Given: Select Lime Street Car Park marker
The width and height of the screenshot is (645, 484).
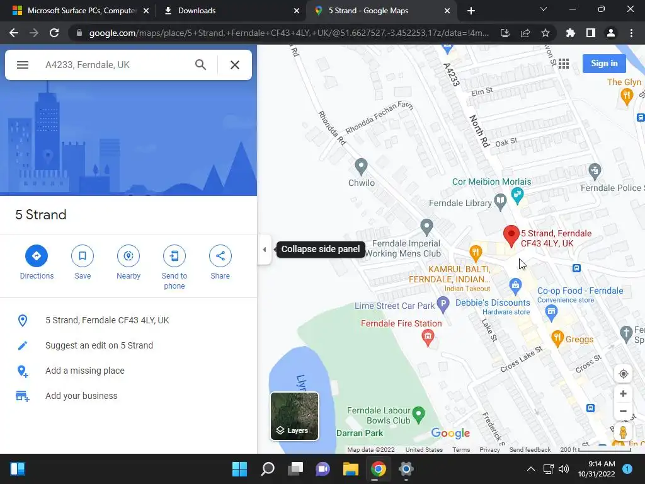Looking at the screenshot, I should (443, 304).
